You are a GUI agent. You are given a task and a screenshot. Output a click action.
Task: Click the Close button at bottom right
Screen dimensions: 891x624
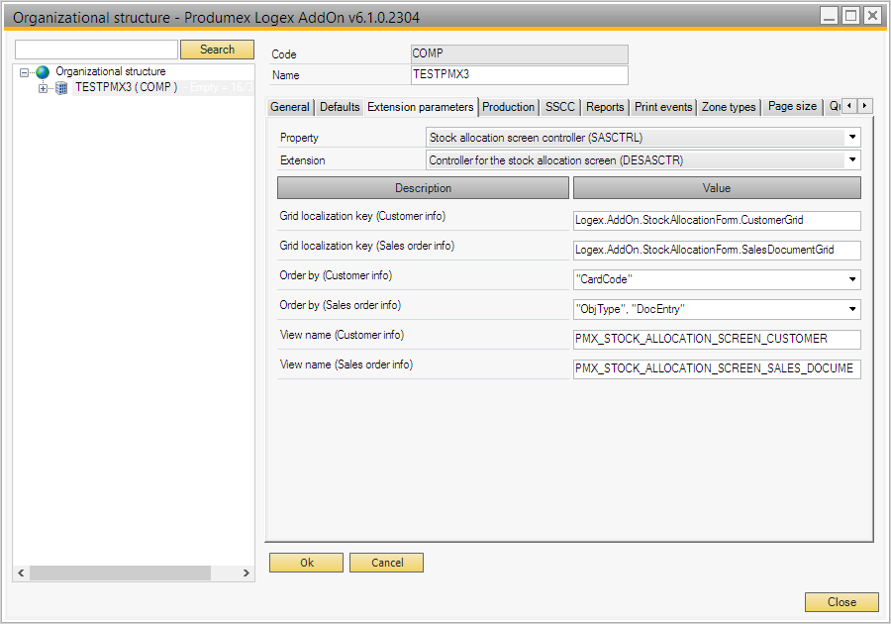pyautogui.click(x=841, y=602)
